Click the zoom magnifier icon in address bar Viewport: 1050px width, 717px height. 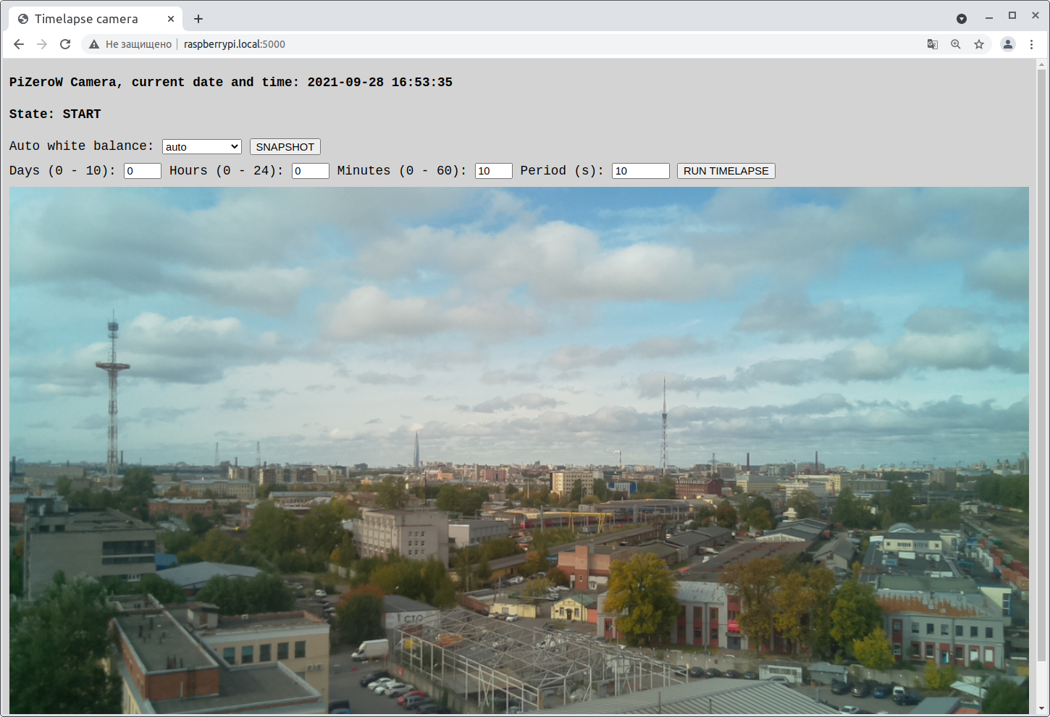956,44
